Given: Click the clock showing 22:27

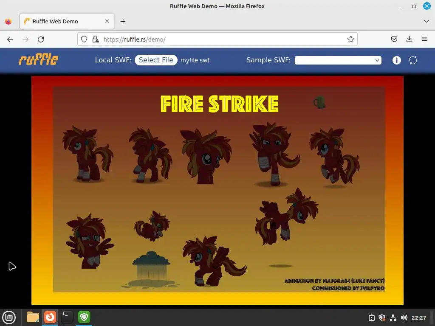Looking at the screenshot, I should 418,318.
